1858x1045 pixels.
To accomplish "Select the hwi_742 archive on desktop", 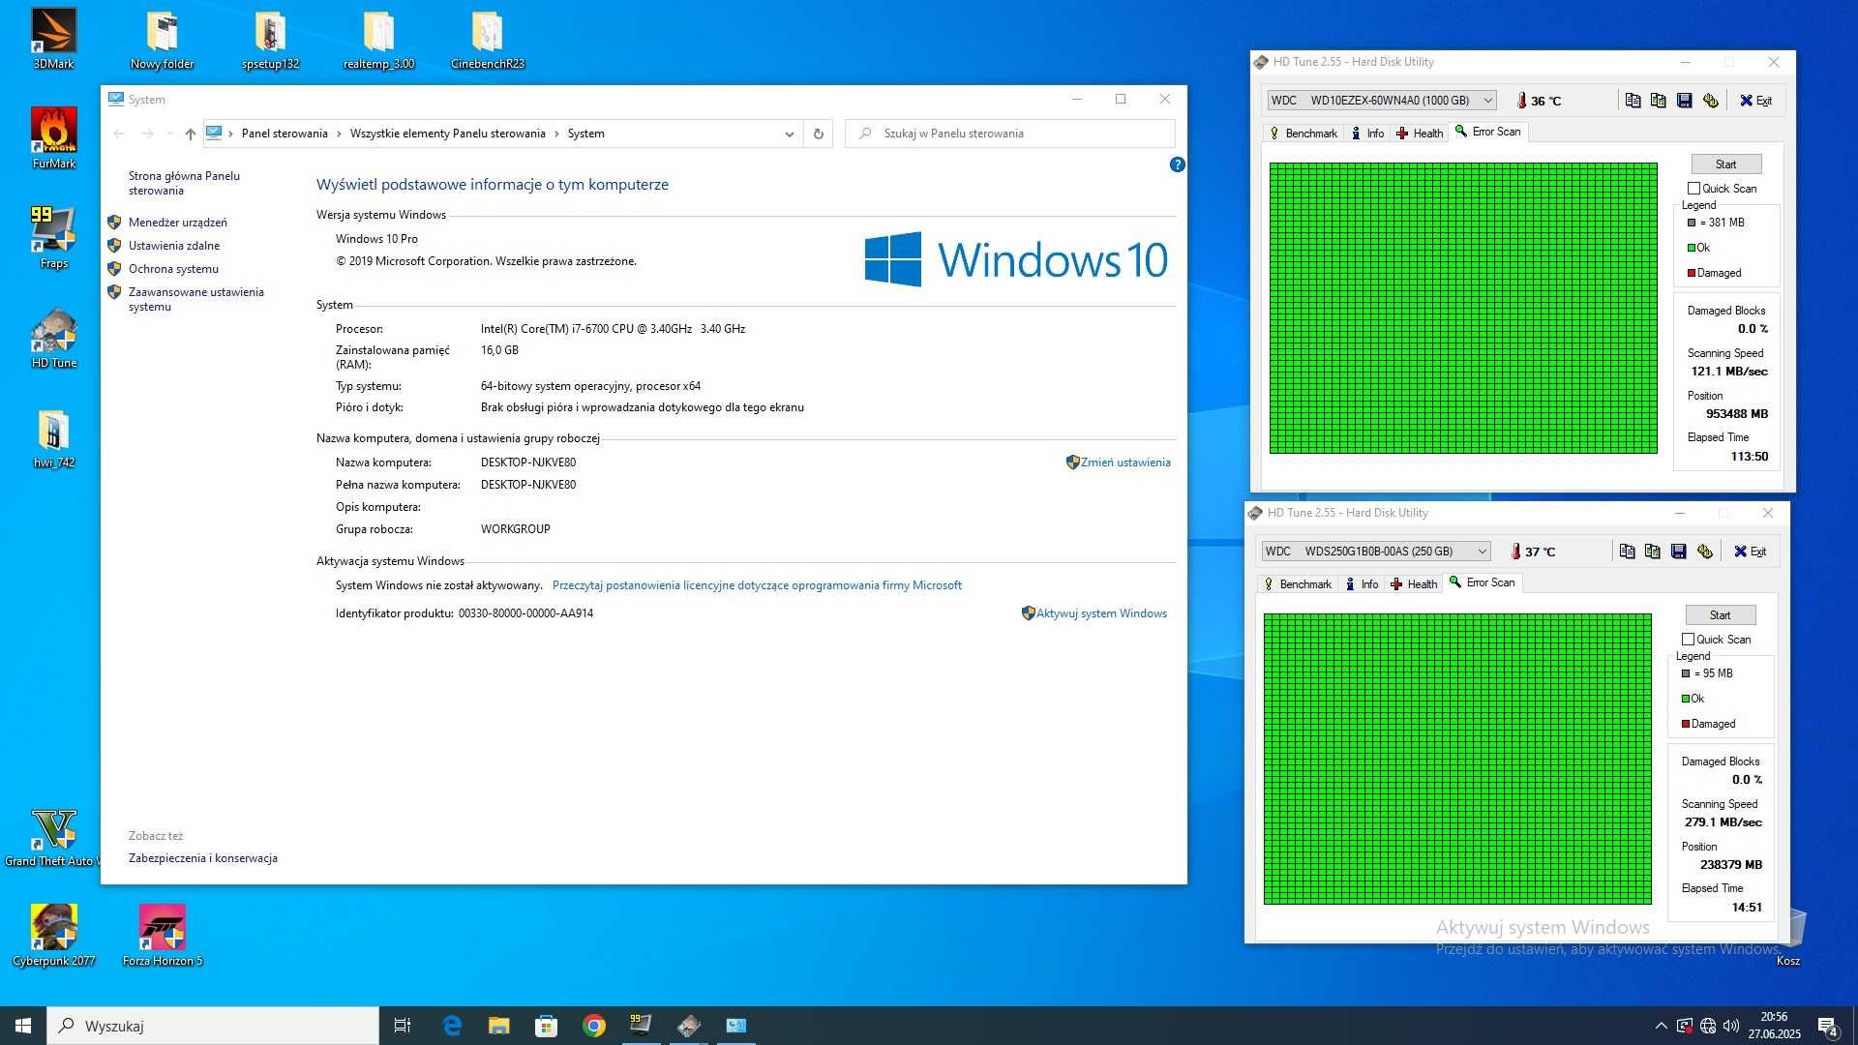I will [53, 438].
